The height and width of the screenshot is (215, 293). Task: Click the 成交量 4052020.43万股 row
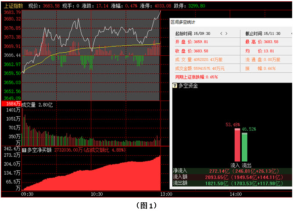(199, 60)
